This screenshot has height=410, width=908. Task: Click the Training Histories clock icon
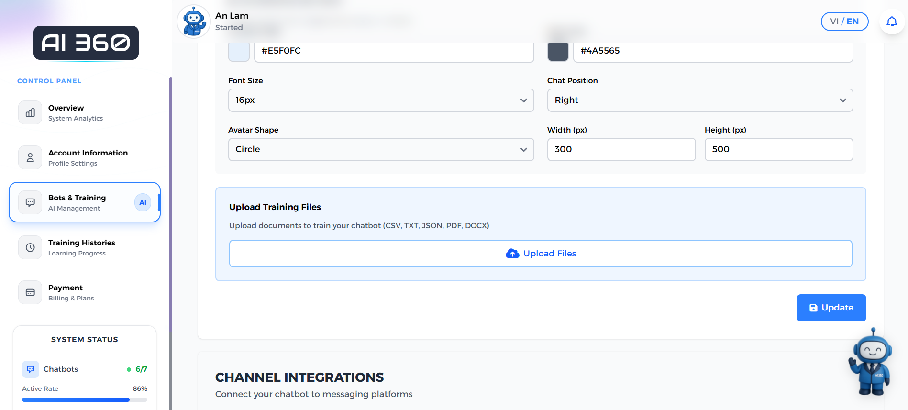pyautogui.click(x=30, y=247)
